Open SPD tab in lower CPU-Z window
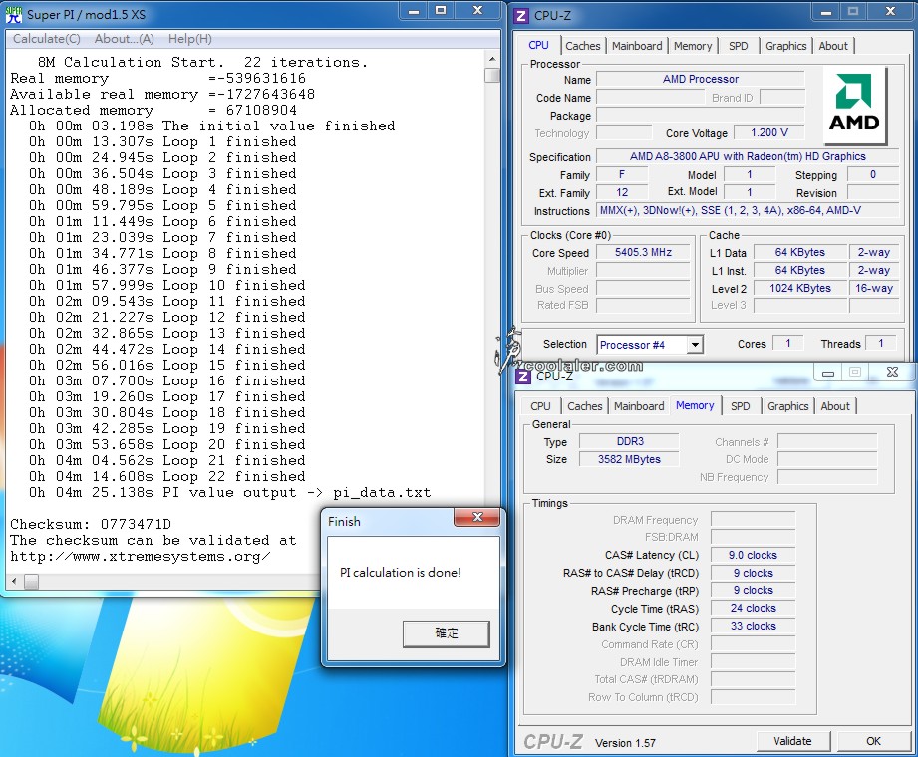Viewport: 918px width, 757px height. coord(740,406)
